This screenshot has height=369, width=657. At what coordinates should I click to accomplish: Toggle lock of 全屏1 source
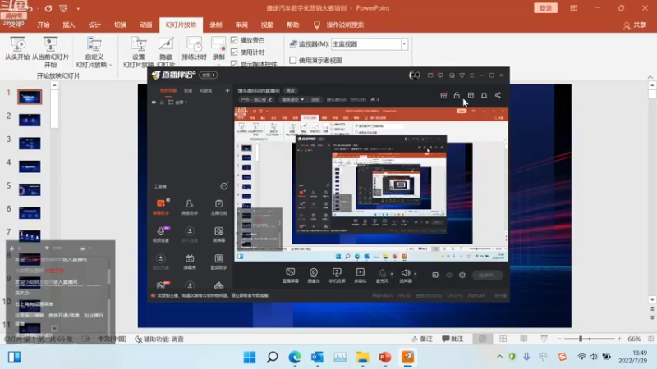(162, 102)
